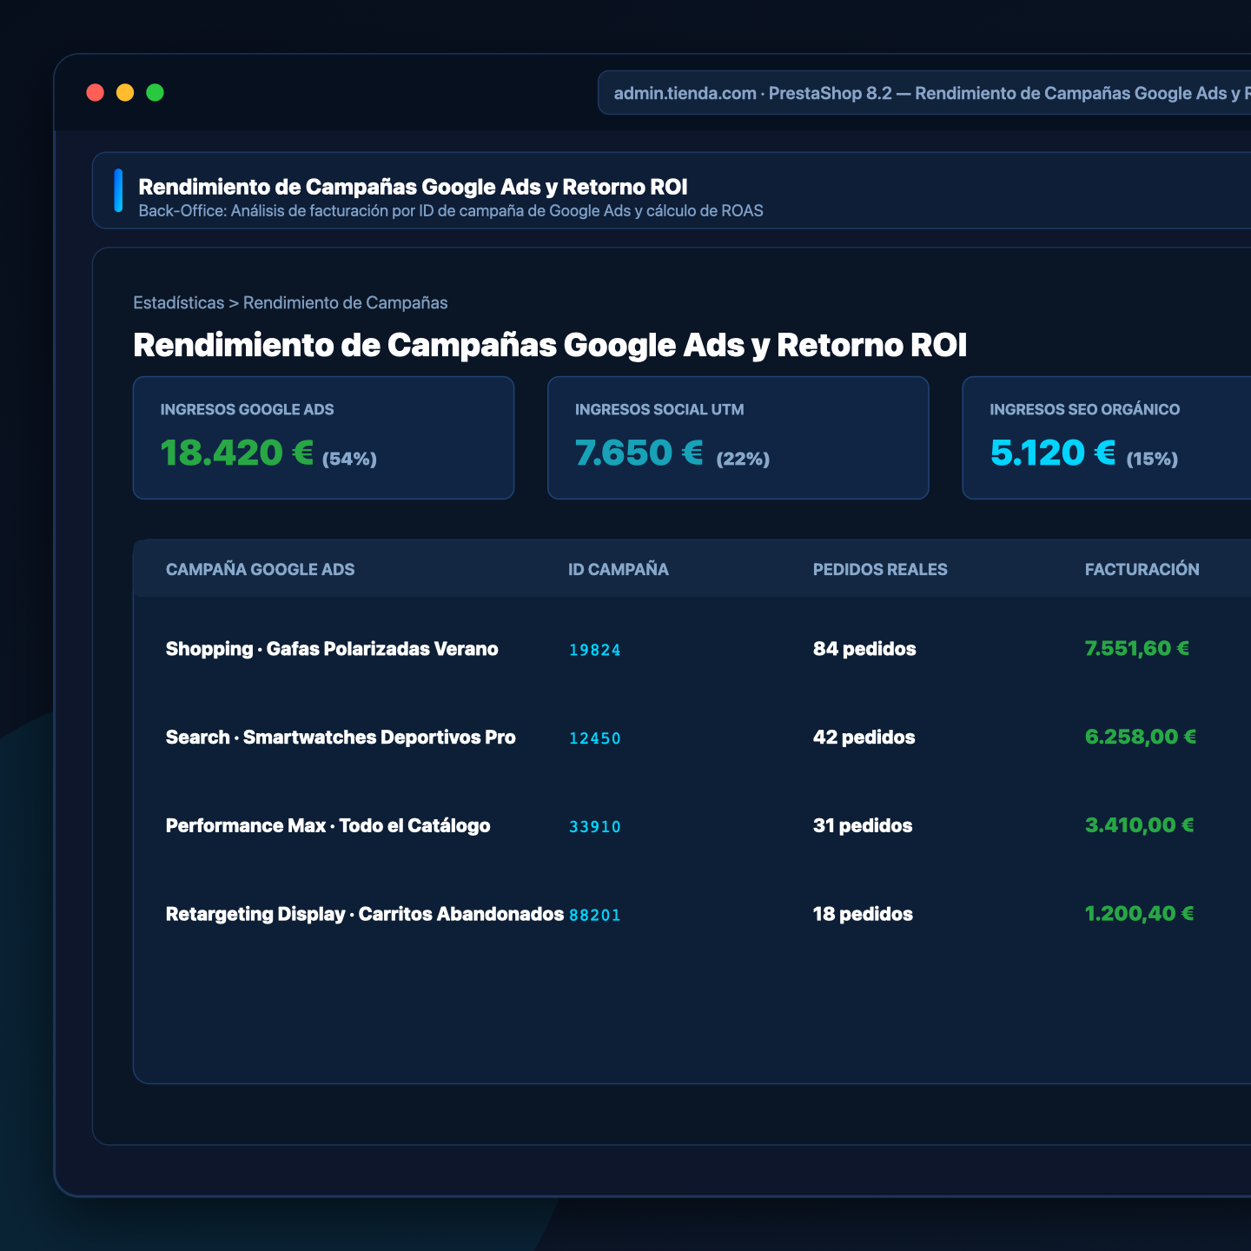Viewport: 1251px width, 1251px height.
Task: Click the 31 pedidos cell
Action: [863, 826]
